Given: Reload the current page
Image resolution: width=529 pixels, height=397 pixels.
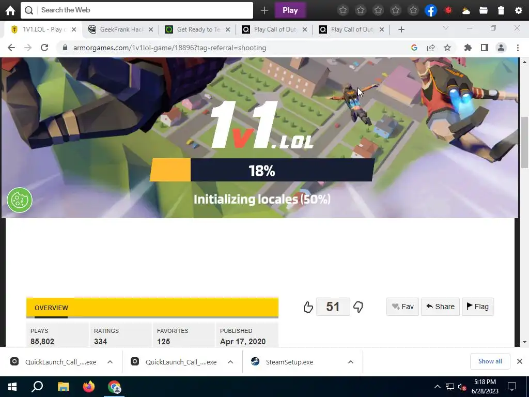Looking at the screenshot, I should tap(44, 48).
